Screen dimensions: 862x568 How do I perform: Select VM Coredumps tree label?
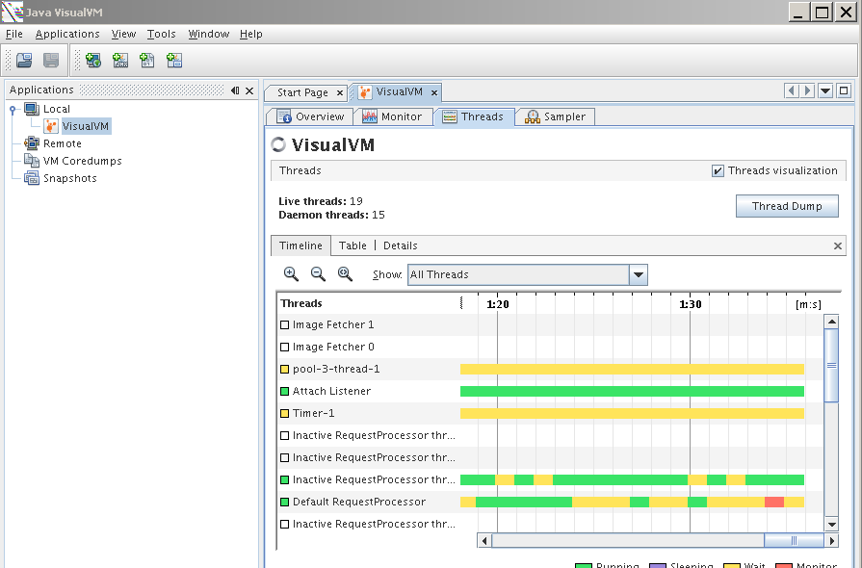pyautogui.click(x=83, y=161)
